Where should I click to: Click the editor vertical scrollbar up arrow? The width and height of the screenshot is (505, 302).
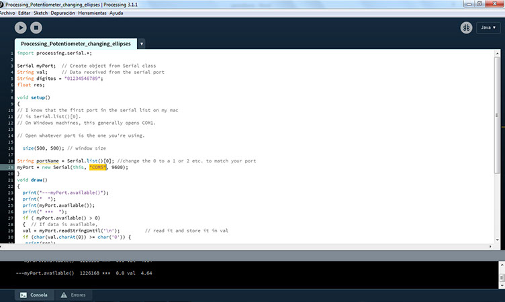pos(497,54)
